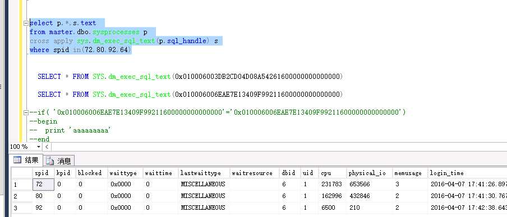Click the --begin comment line
This screenshot has height=217, width=507.
(43, 121)
